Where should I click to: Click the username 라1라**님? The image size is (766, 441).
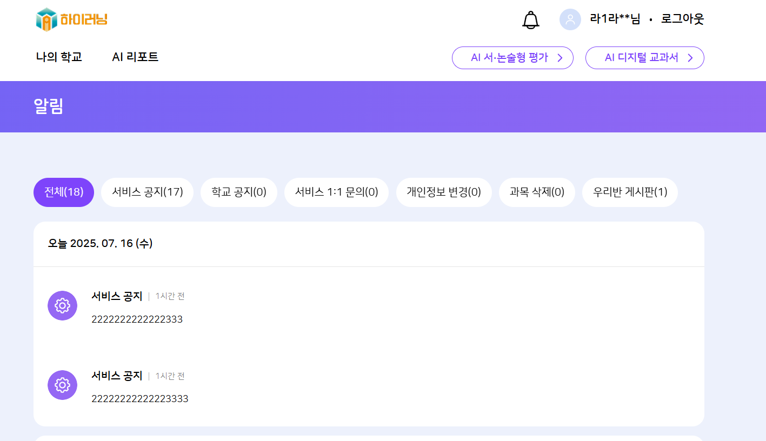coord(615,19)
